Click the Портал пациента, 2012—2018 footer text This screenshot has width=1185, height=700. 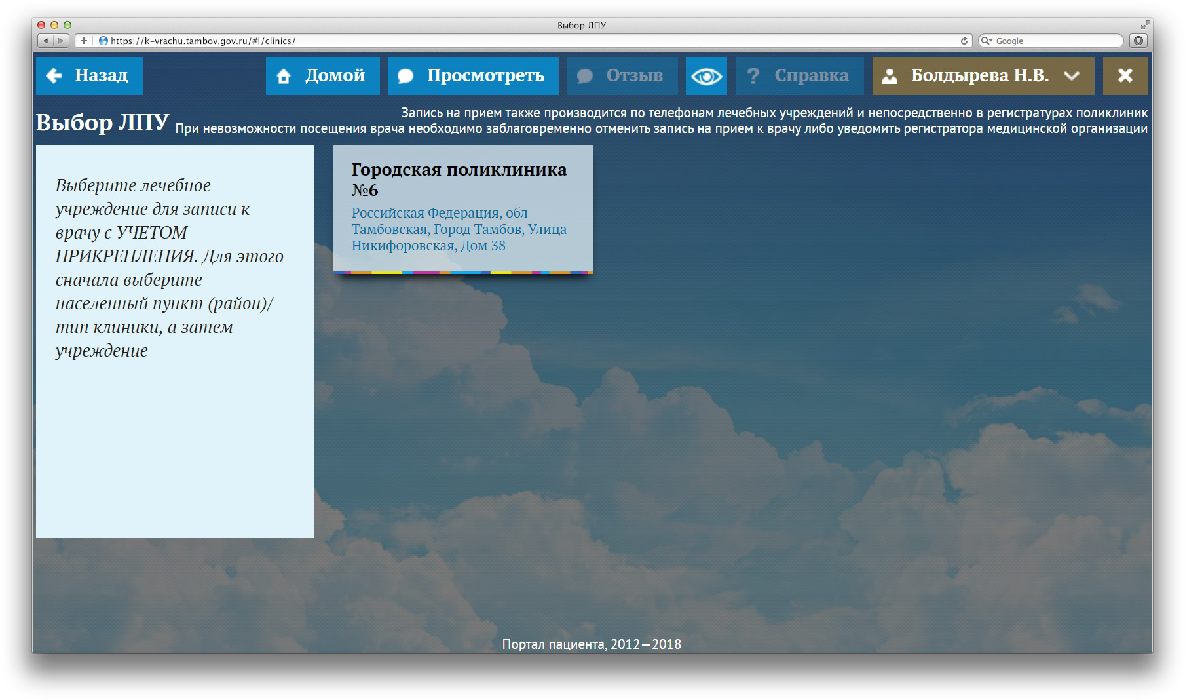coord(592,644)
